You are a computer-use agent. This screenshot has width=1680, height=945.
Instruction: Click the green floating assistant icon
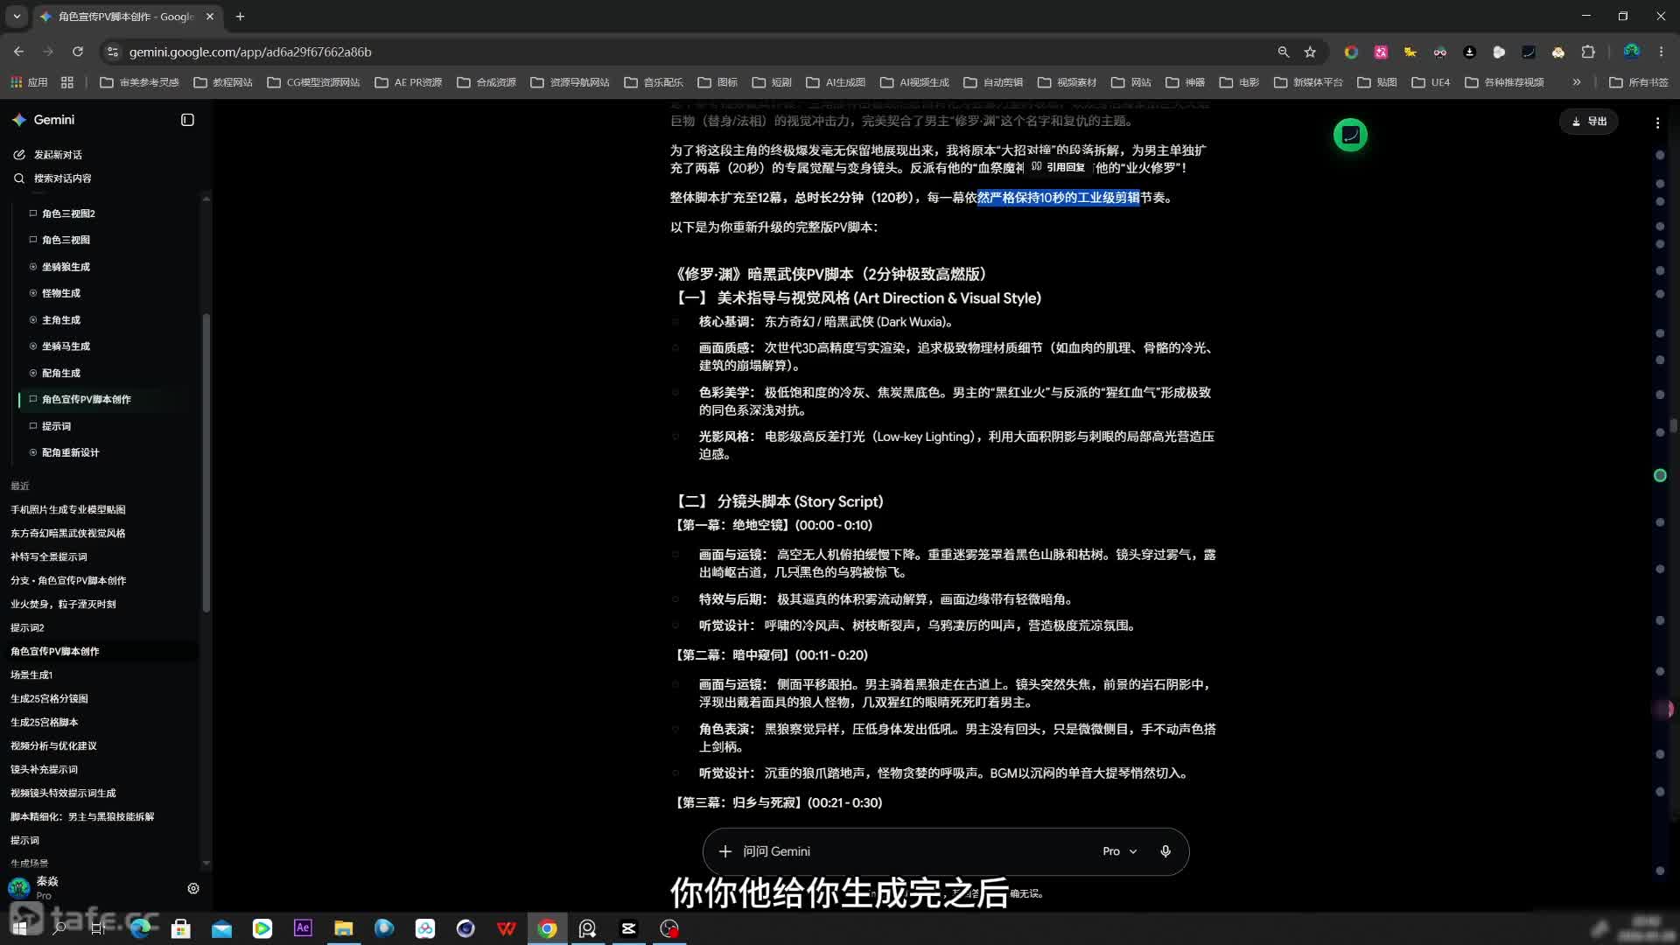coord(1350,135)
